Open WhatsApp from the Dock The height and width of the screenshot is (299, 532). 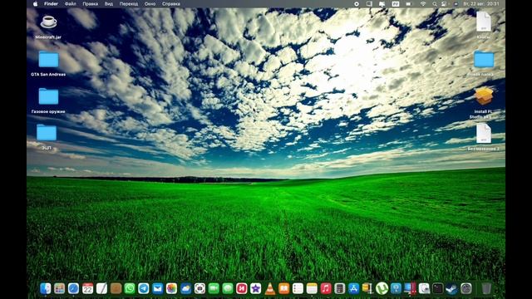pyautogui.click(x=130, y=288)
